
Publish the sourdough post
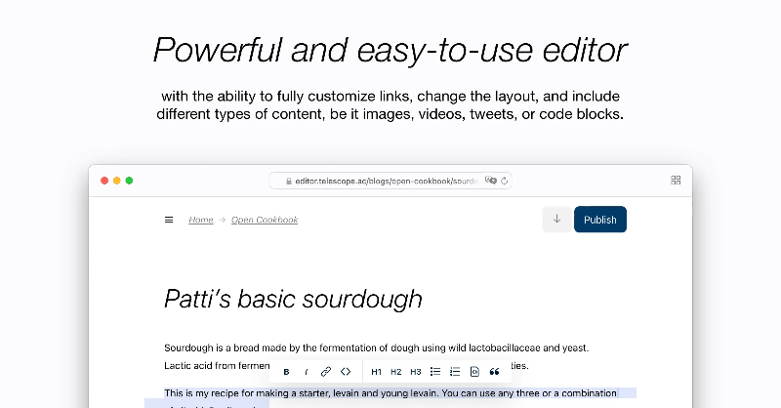tap(600, 220)
